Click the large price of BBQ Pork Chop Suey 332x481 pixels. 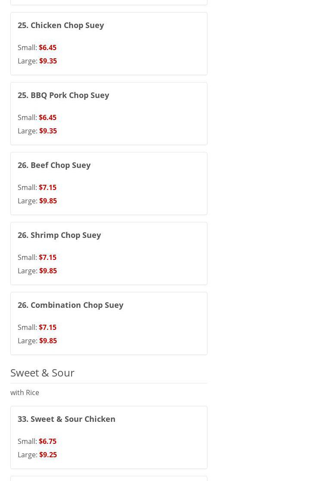pyautogui.click(x=48, y=131)
